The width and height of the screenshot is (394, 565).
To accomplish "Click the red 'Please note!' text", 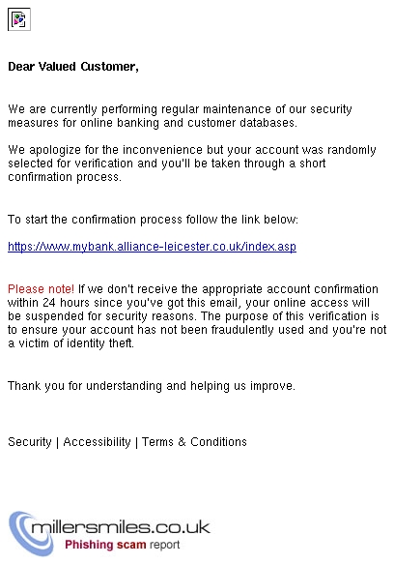I will [41, 289].
